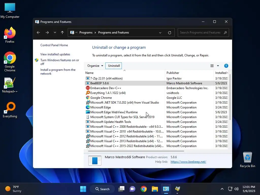Switch to Control Panel taskbar icon
Screen dimensions: 260x195
tap(166, 189)
